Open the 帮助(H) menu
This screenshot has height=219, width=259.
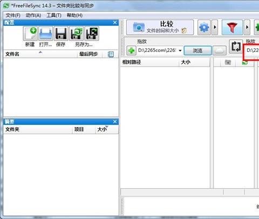coord(74,15)
